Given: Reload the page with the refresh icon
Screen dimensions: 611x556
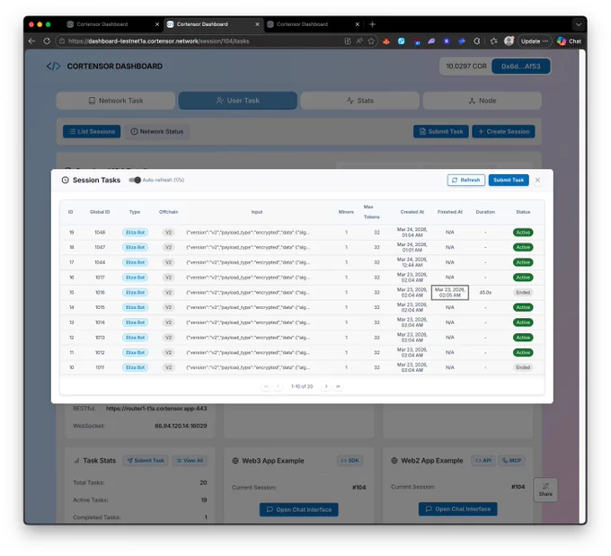Looking at the screenshot, I should click(47, 41).
